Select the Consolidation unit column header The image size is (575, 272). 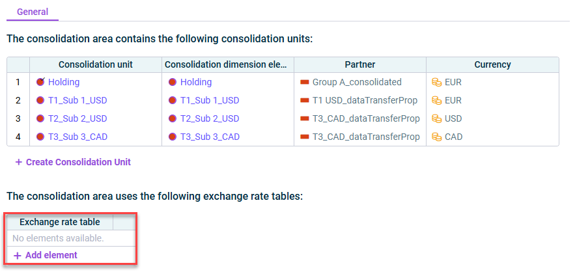96,65
